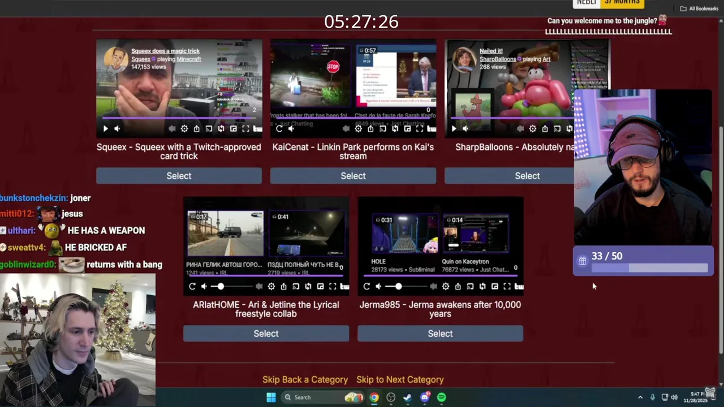Screen dimensions: 724x407
Task: Open Steam from the taskbar
Action: (407, 397)
